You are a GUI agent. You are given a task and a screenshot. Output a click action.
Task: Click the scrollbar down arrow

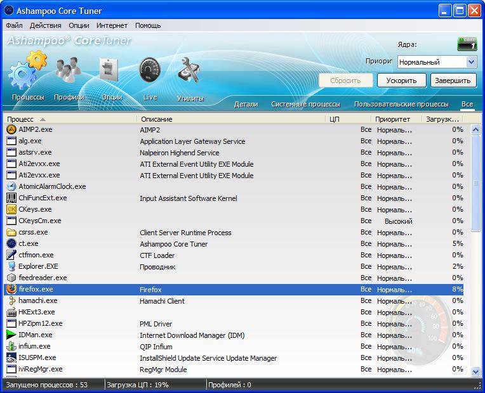coord(475,371)
